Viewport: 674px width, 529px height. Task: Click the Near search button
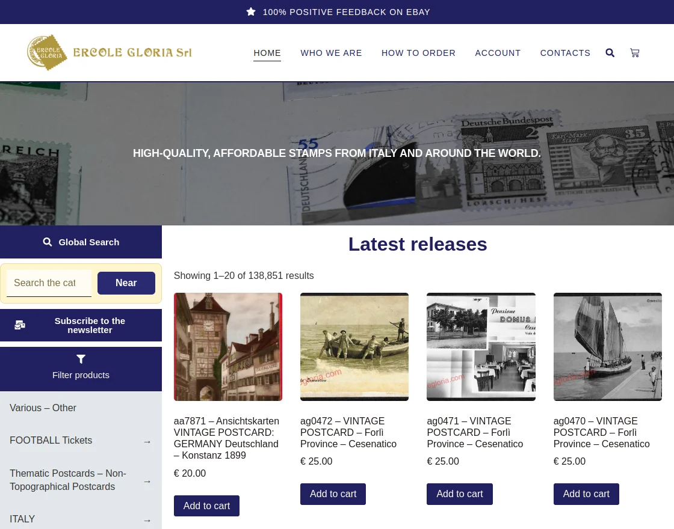click(x=126, y=283)
